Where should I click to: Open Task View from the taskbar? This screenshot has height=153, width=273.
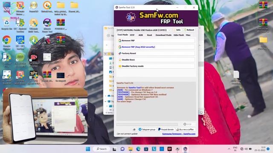(x=114, y=149)
